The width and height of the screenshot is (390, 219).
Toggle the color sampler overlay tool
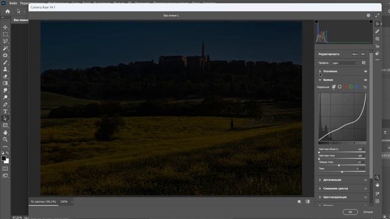pos(377,193)
